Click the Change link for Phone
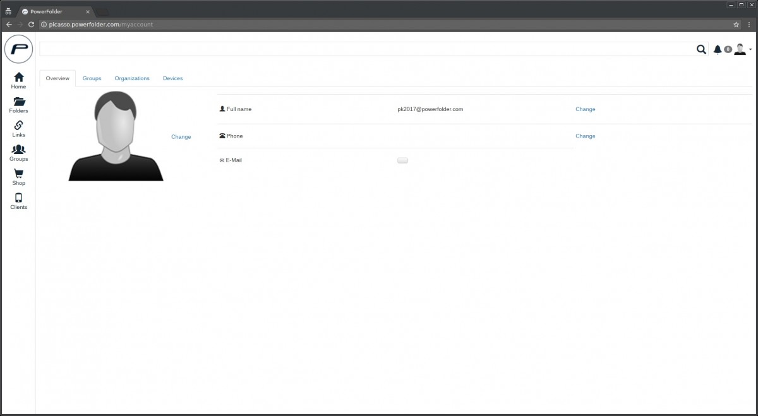The height and width of the screenshot is (416, 758). tap(585, 136)
